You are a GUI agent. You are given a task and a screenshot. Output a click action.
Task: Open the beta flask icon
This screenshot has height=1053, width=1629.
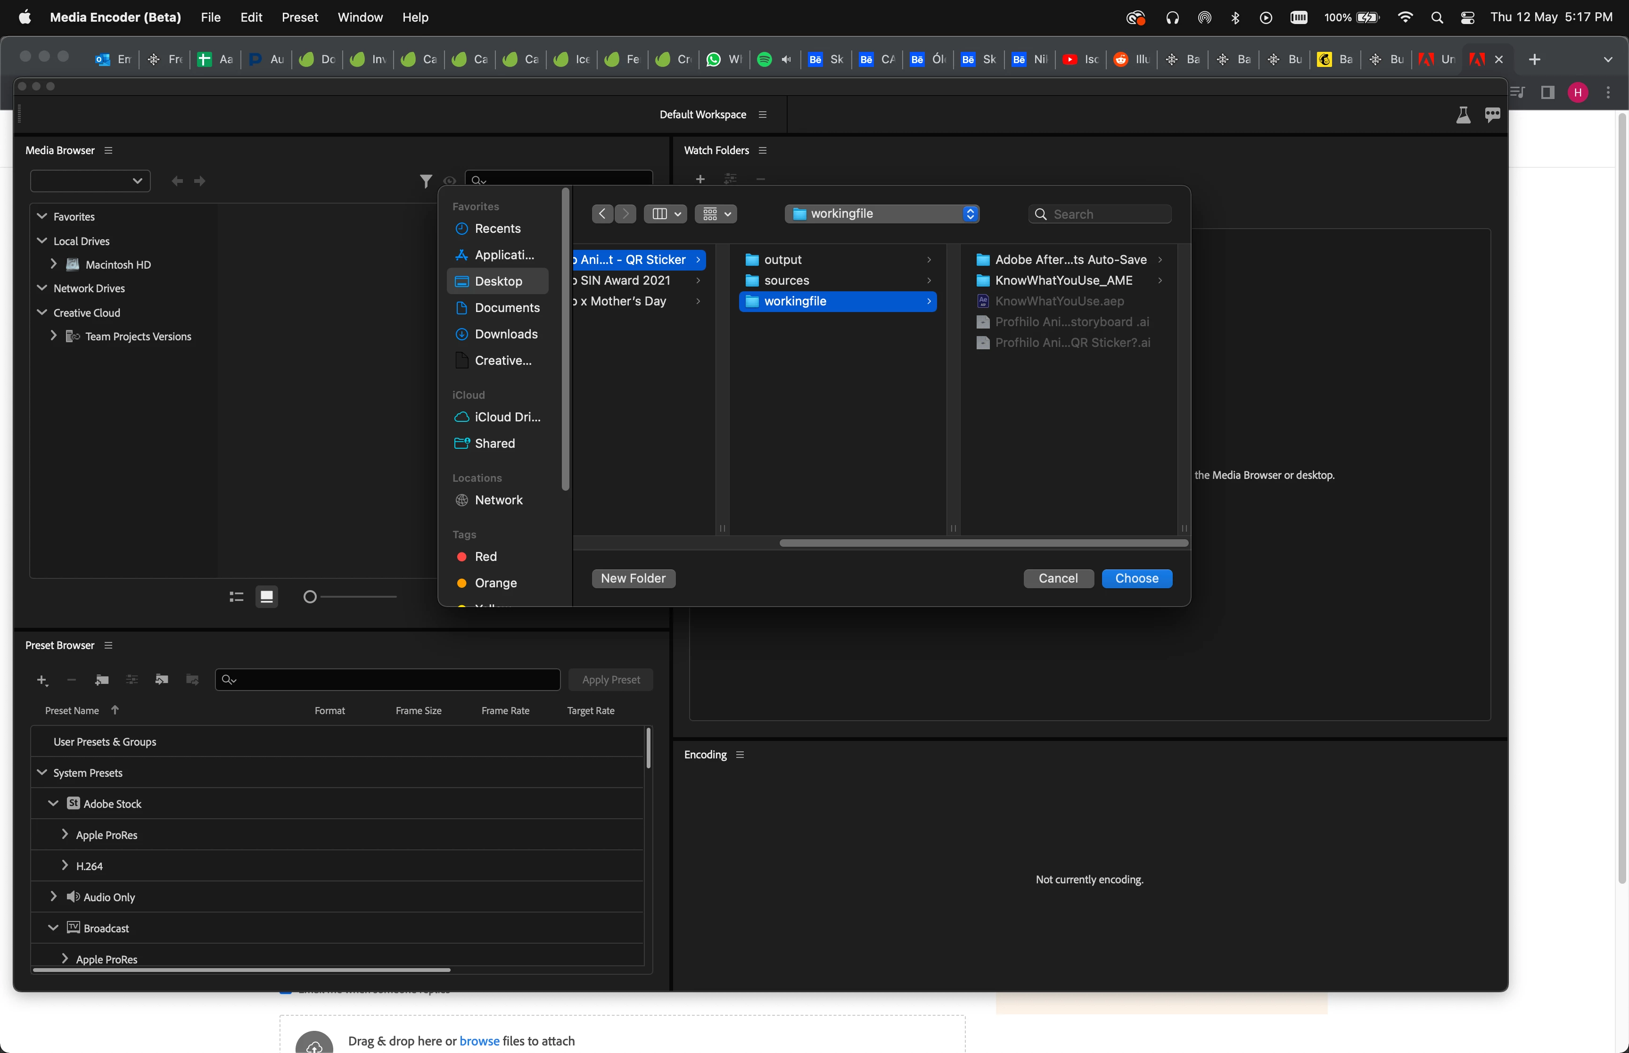pyautogui.click(x=1463, y=115)
